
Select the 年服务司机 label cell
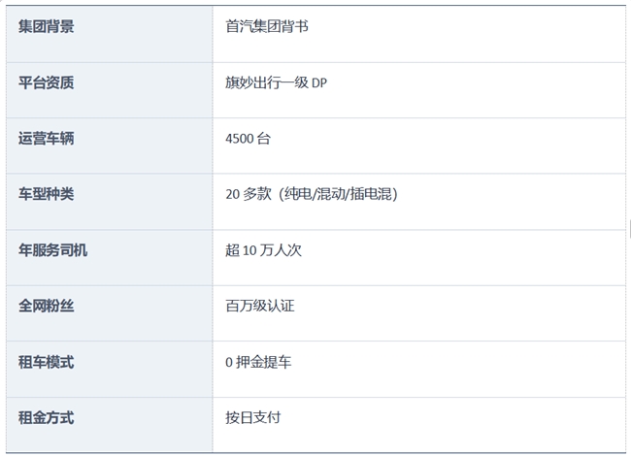52,250
